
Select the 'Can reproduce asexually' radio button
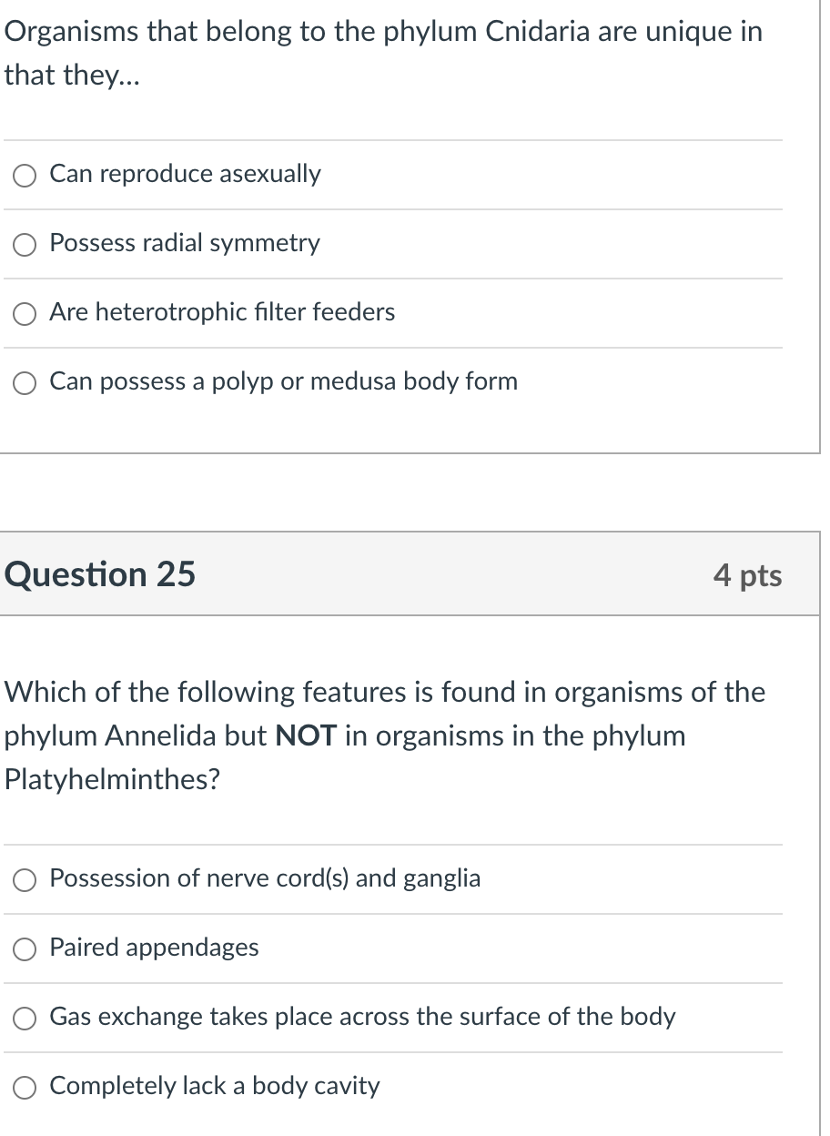(25, 176)
